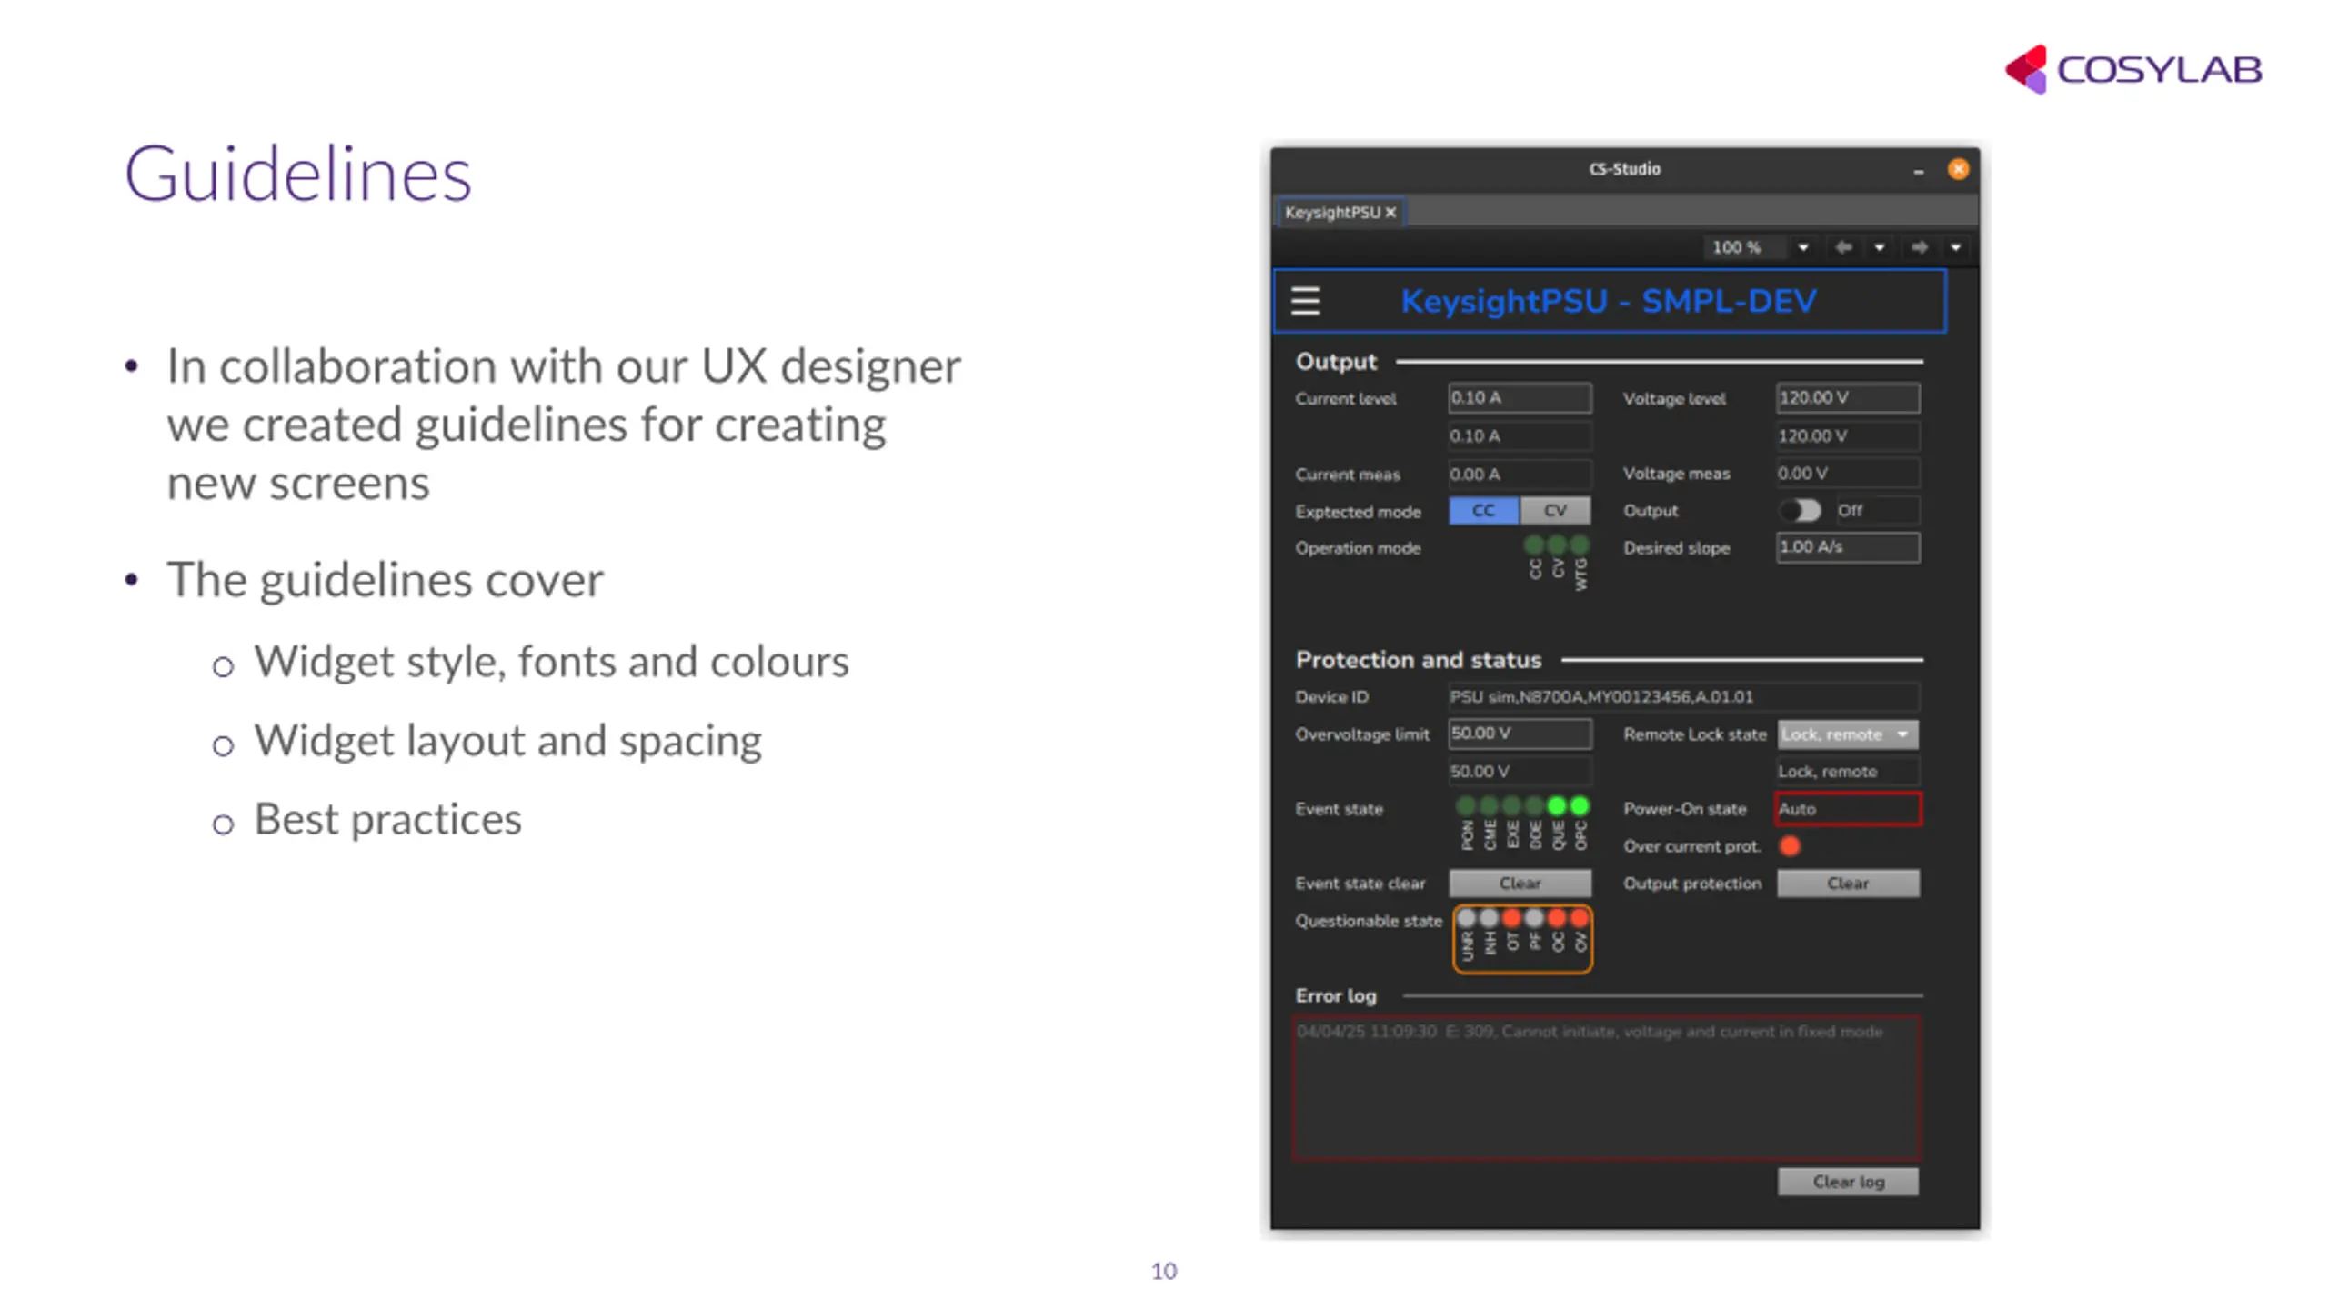
Task: Click the Widget layout and spacing bullet
Action: (508, 741)
